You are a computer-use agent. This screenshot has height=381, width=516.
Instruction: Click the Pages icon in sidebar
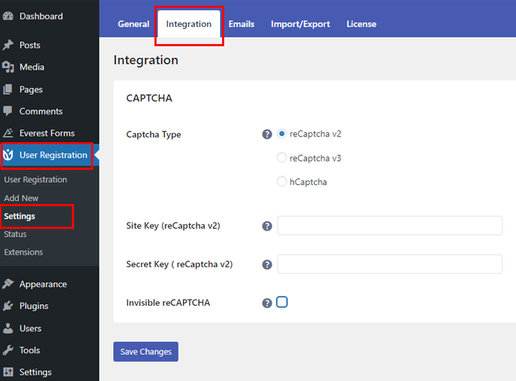(8, 90)
